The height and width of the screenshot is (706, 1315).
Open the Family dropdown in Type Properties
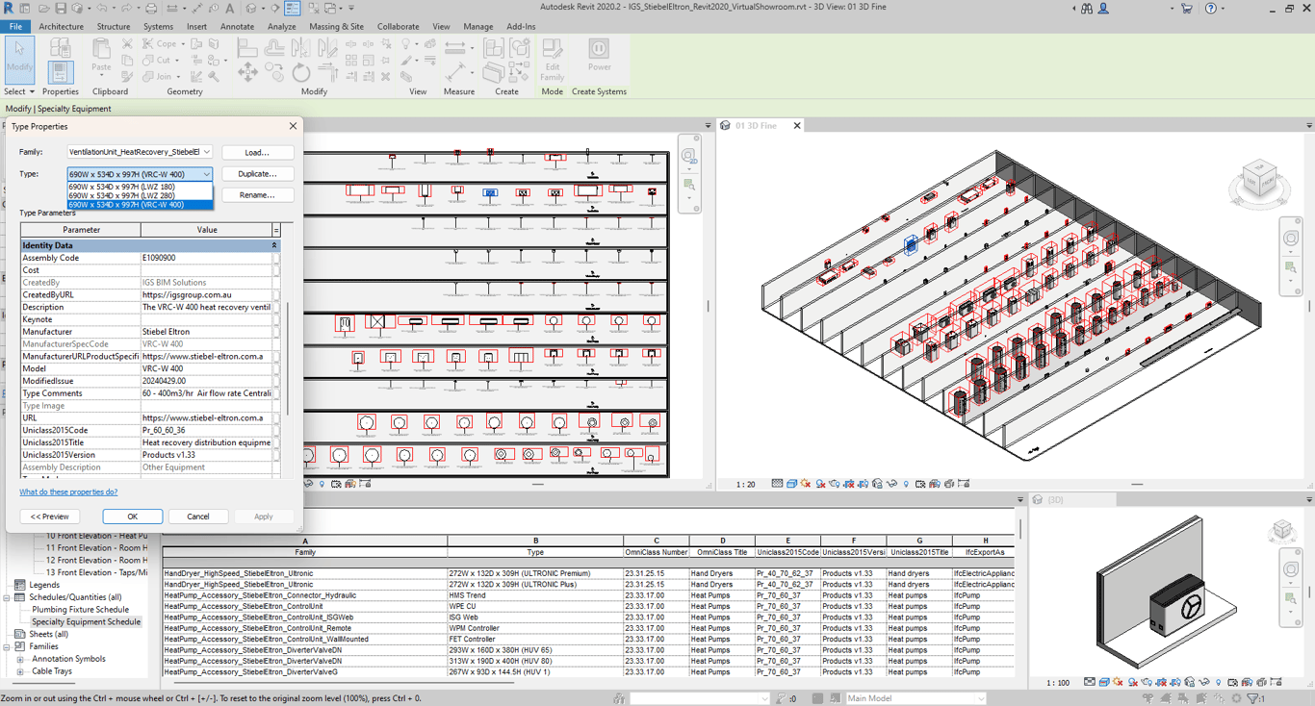pos(206,152)
